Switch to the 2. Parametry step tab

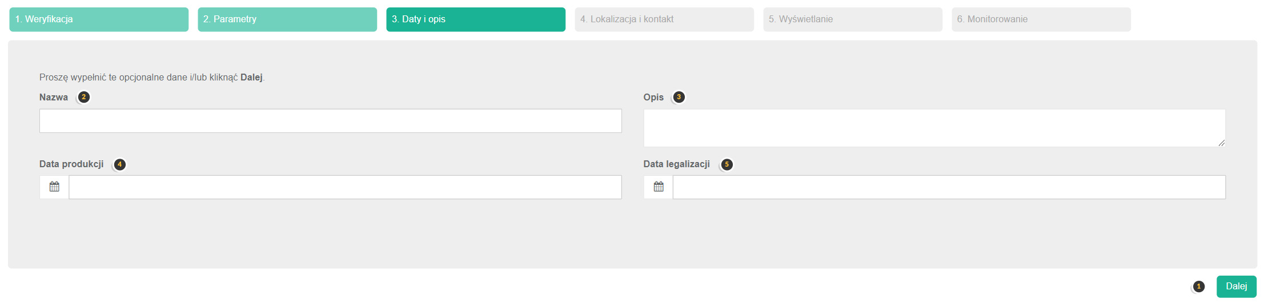pos(287,19)
